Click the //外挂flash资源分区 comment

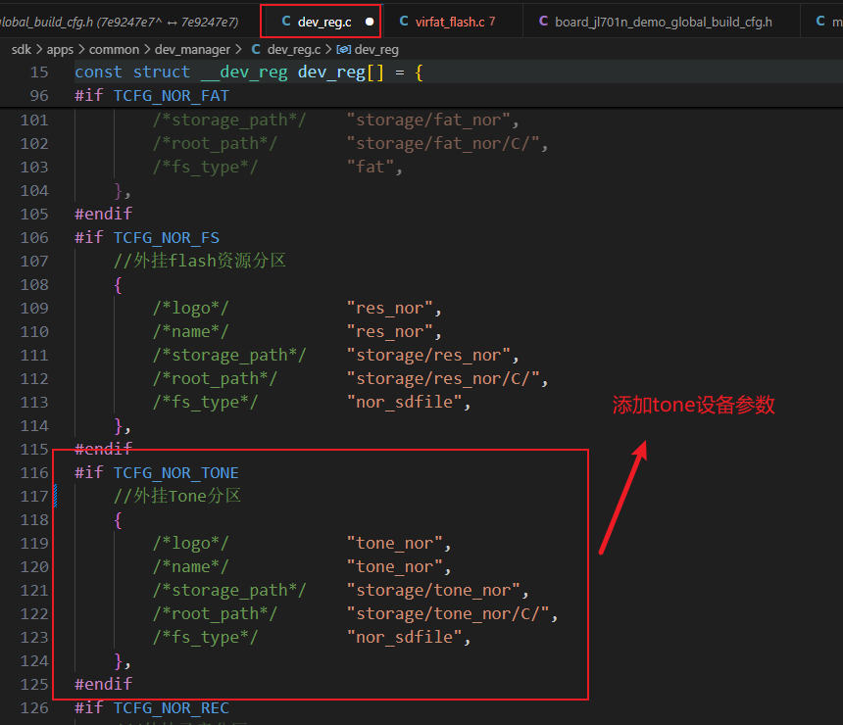pyautogui.click(x=199, y=261)
